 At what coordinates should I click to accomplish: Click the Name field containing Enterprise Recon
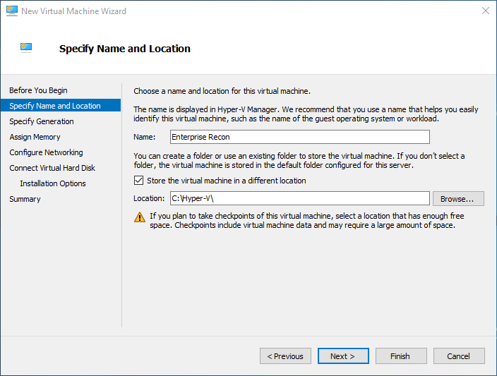coord(299,137)
